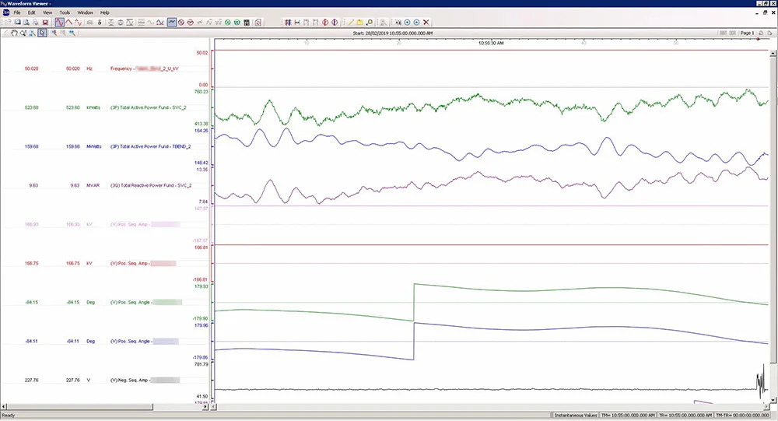Click the red-blue stacked channels icon
778x421 pixels.
pos(288,23)
